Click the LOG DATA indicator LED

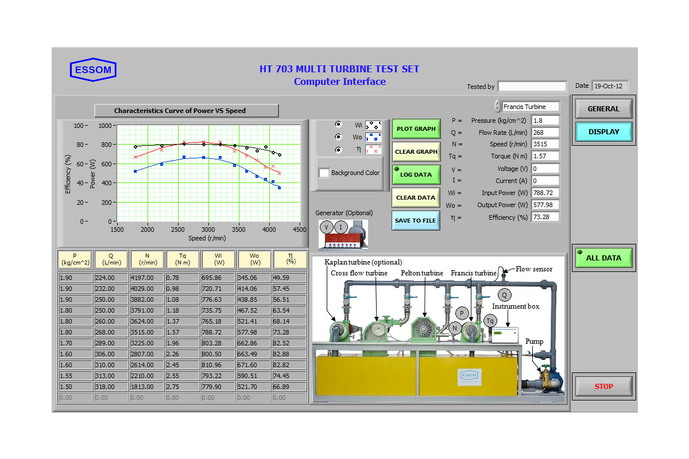[x=397, y=169]
